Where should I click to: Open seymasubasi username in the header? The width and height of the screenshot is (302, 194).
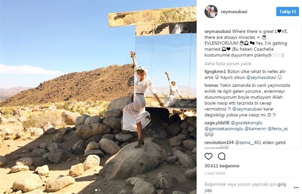[x=234, y=12]
